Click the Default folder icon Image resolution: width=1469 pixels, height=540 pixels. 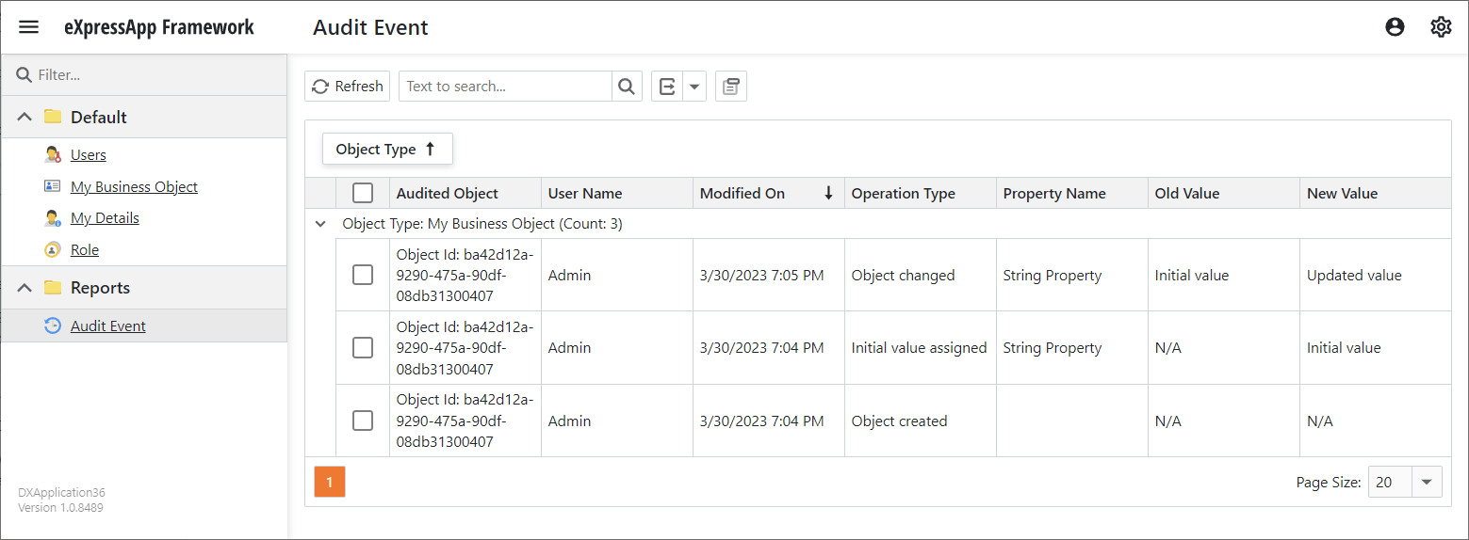tap(53, 117)
